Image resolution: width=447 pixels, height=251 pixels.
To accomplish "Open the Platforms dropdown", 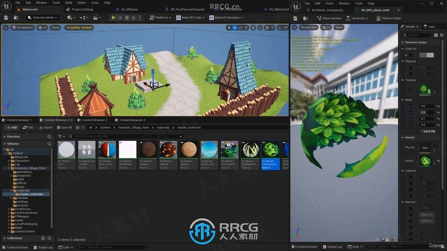I will tap(160, 17).
